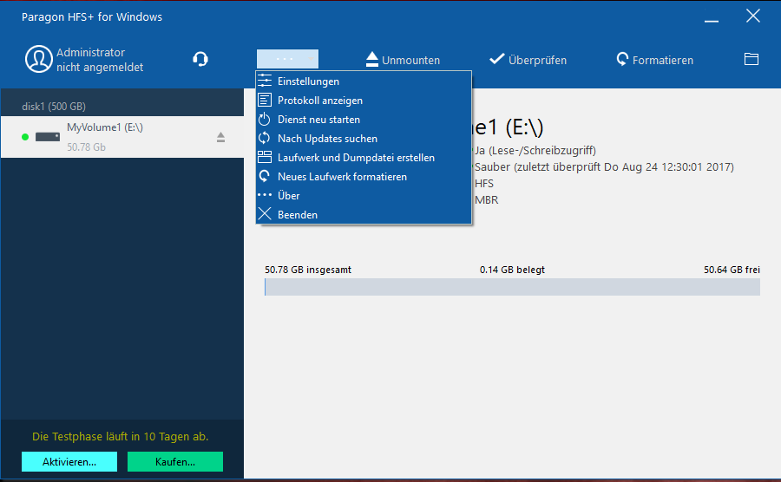Choose Laufwerk und Dumpdatei erstellen

pos(364,158)
